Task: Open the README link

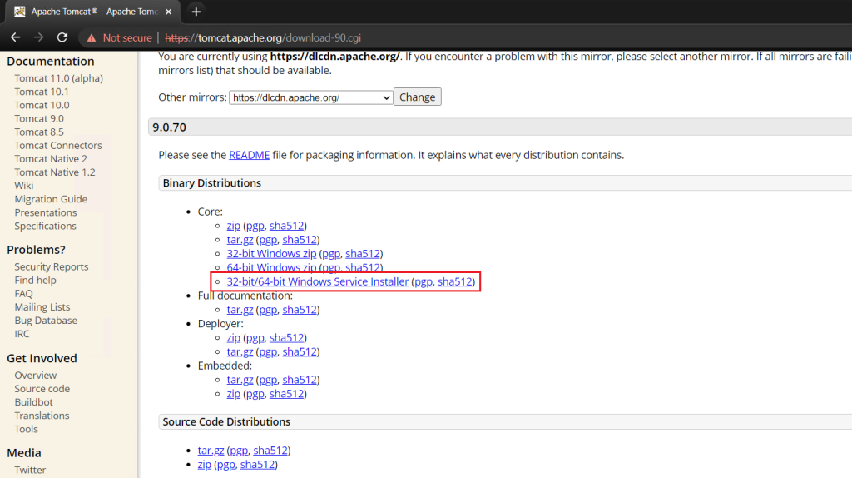Action: coord(249,155)
